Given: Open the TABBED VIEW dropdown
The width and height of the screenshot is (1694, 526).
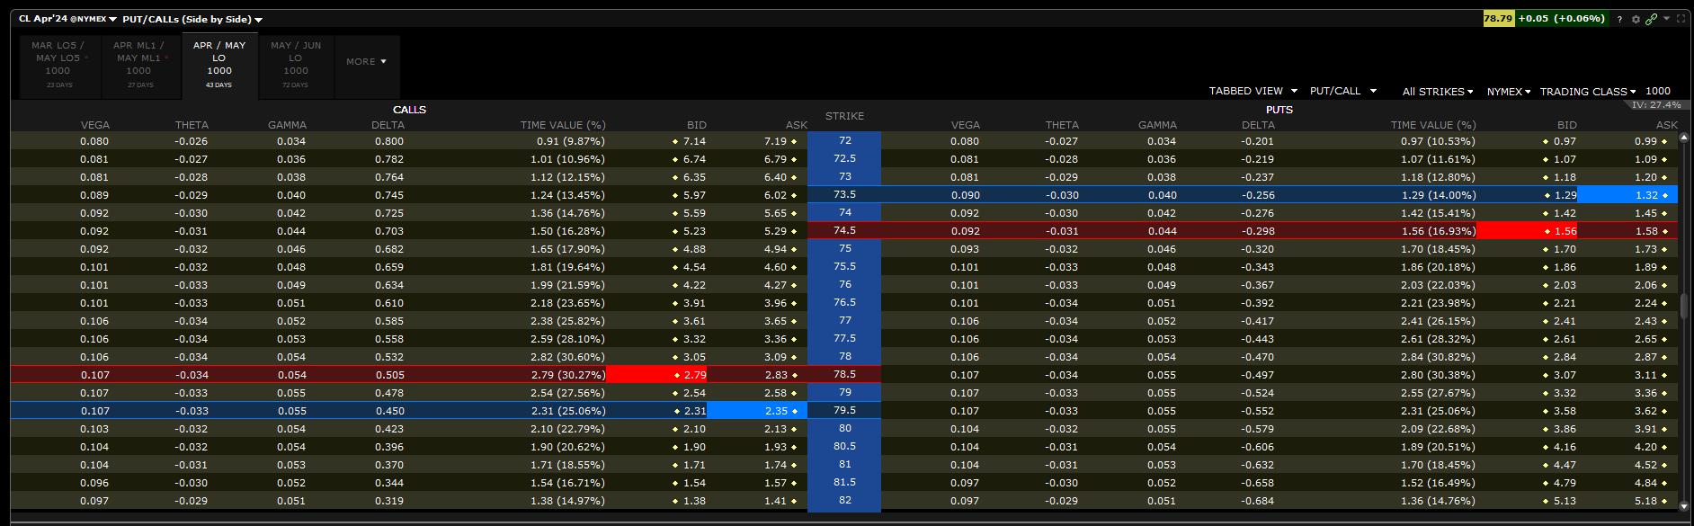Looking at the screenshot, I should point(1253,91).
